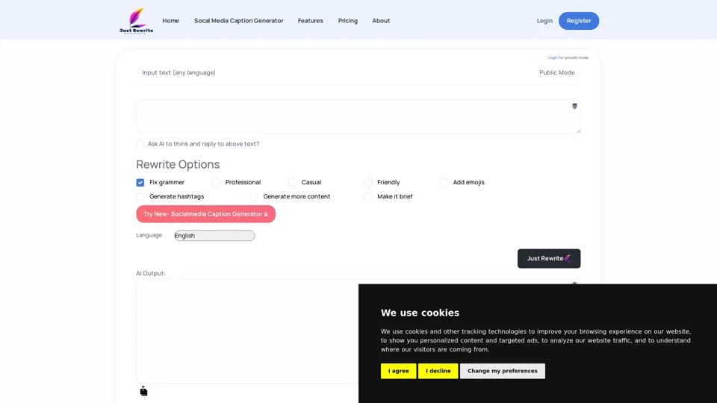
Task: Open the Language dropdown set to English
Action: click(x=214, y=236)
